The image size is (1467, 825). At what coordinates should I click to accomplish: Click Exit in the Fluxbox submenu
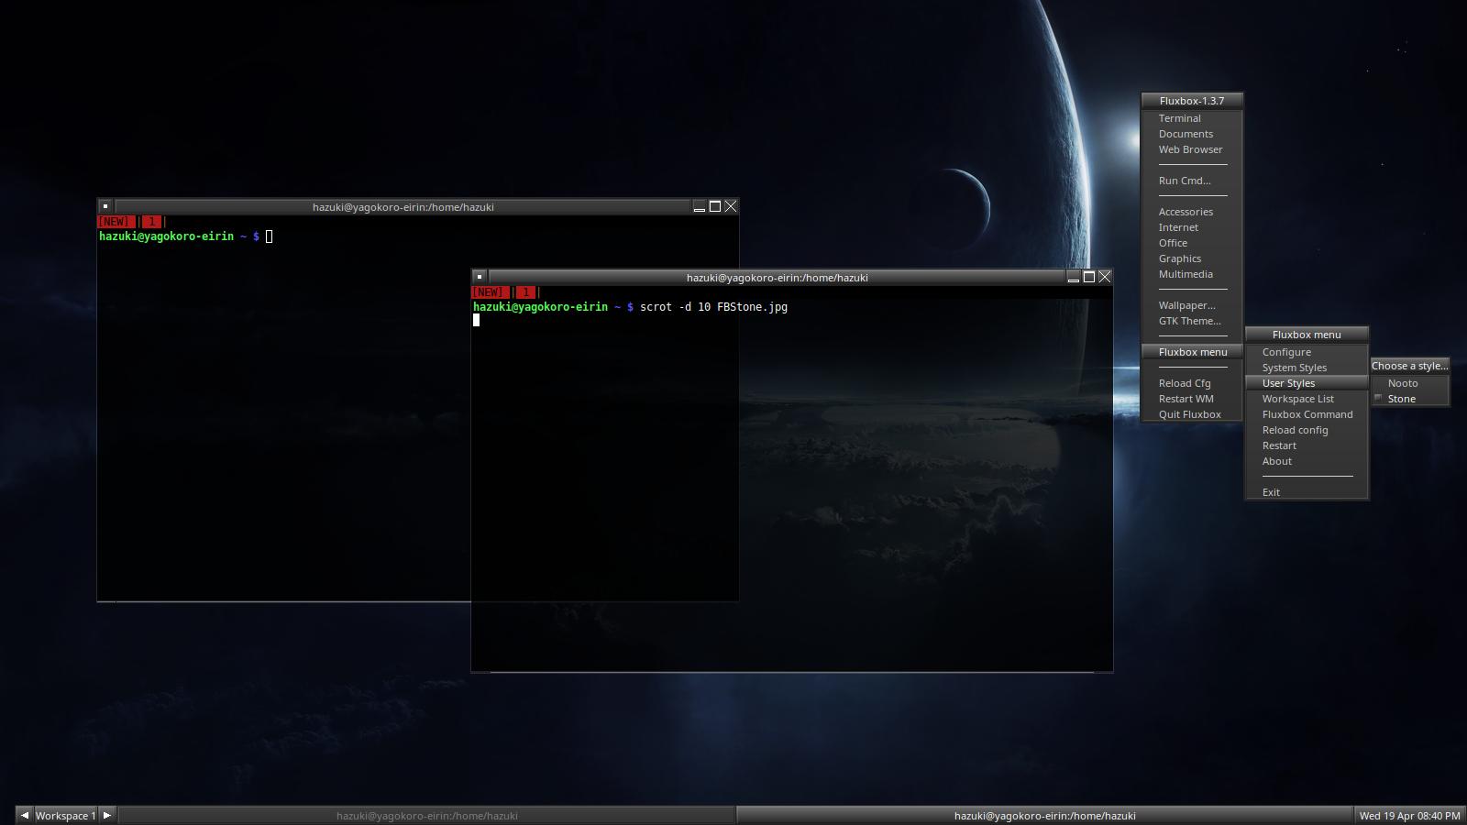click(1307, 492)
